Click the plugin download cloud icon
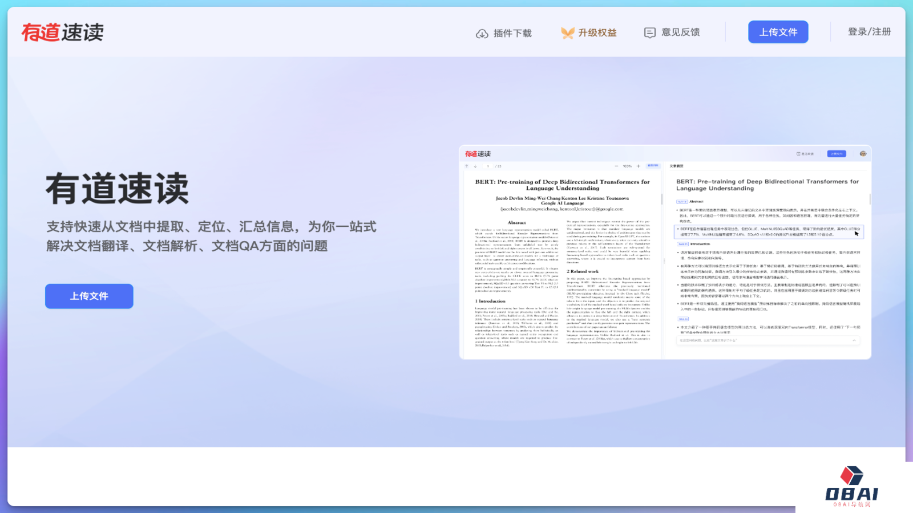This screenshot has width=913, height=513. point(482,34)
